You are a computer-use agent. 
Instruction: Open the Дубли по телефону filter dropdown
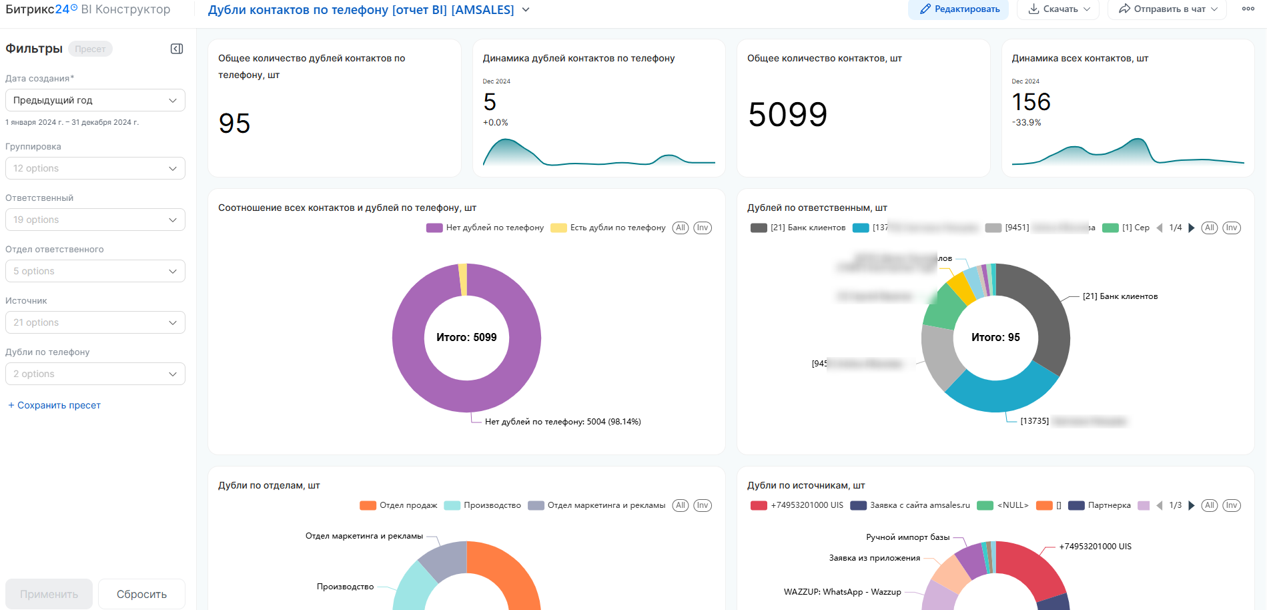95,374
